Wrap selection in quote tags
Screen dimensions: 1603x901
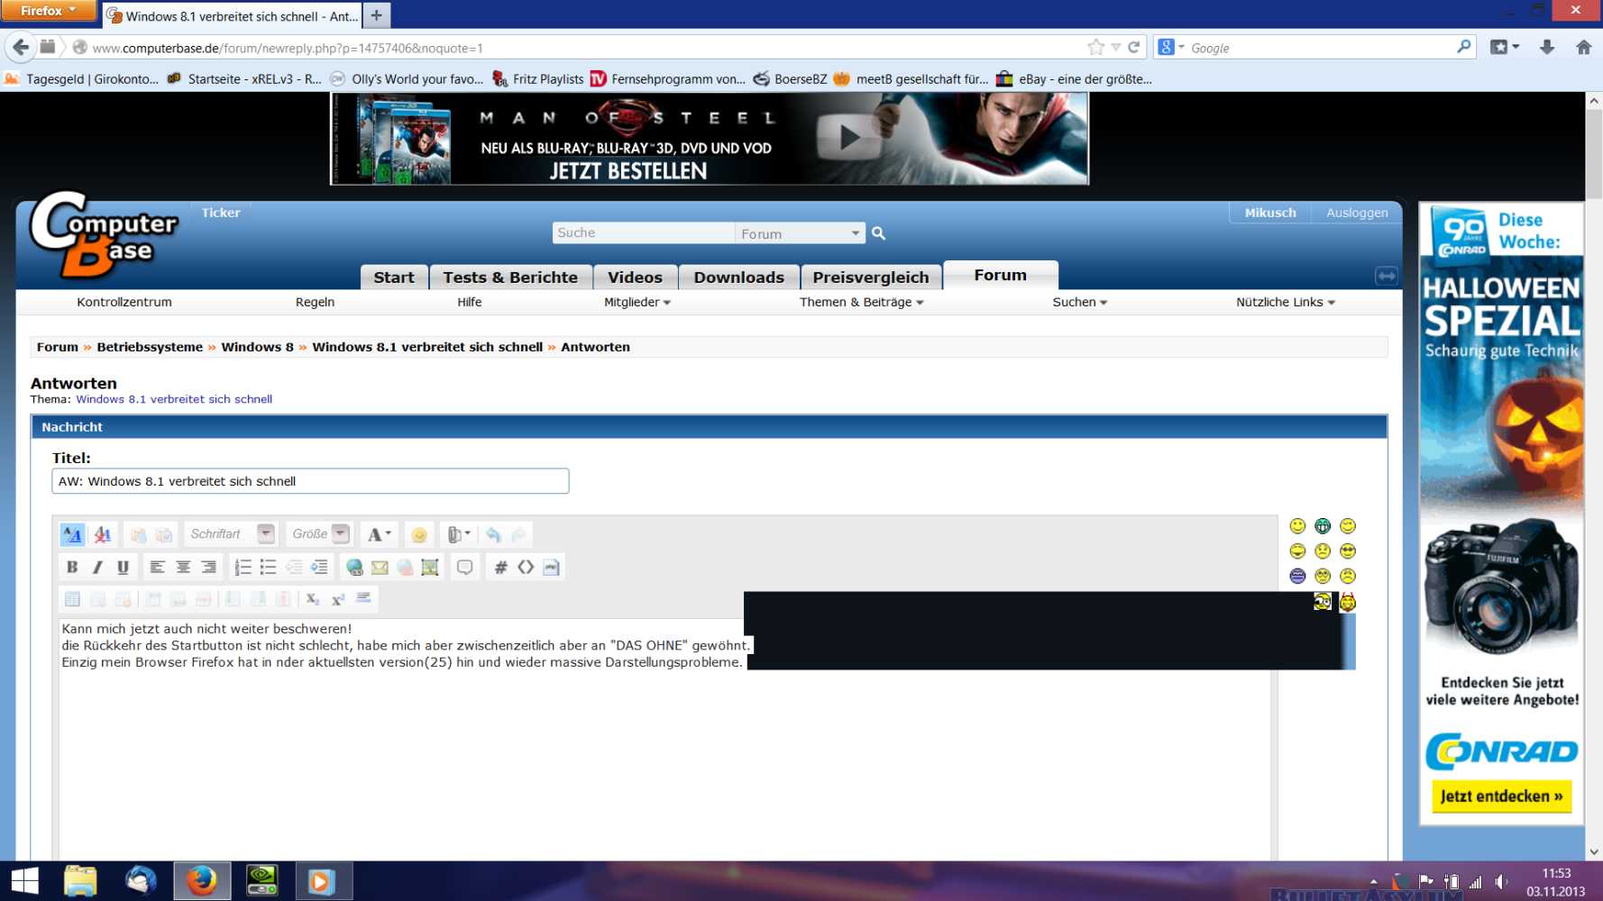tap(464, 567)
